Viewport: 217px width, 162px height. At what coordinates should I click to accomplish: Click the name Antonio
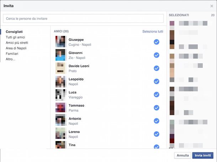pyautogui.click(x=75, y=119)
